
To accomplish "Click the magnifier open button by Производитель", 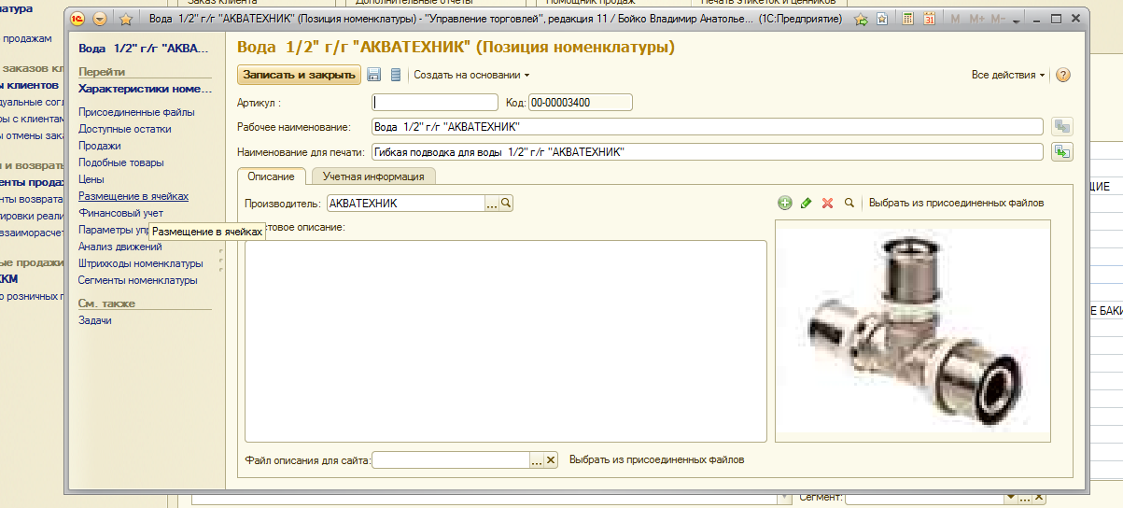I will [506, 203].
